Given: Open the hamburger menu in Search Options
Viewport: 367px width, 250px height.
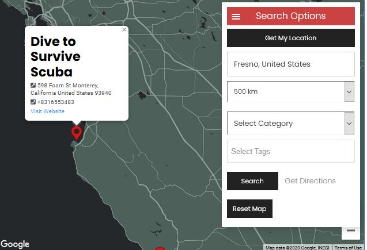Looking at the screenshot, I should point(236,17).
